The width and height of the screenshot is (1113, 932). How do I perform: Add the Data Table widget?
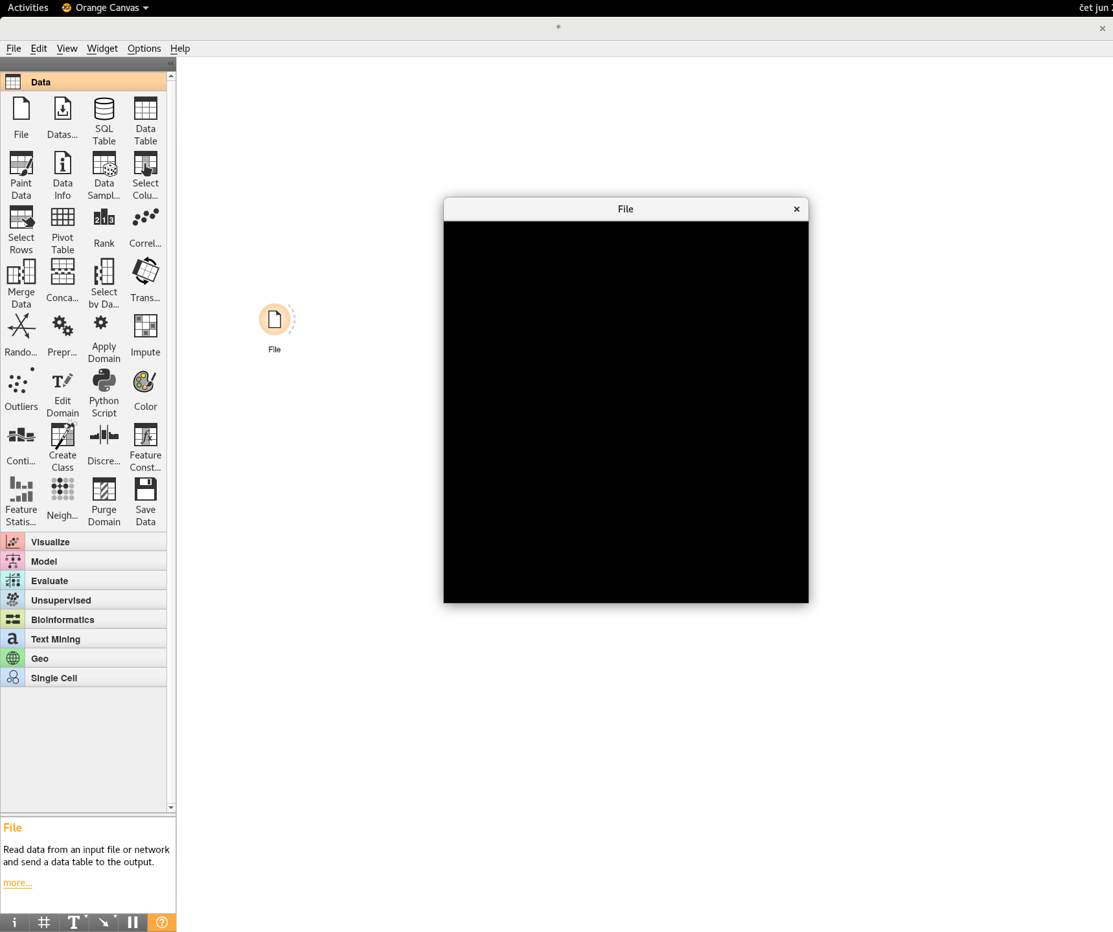(146, 121)
